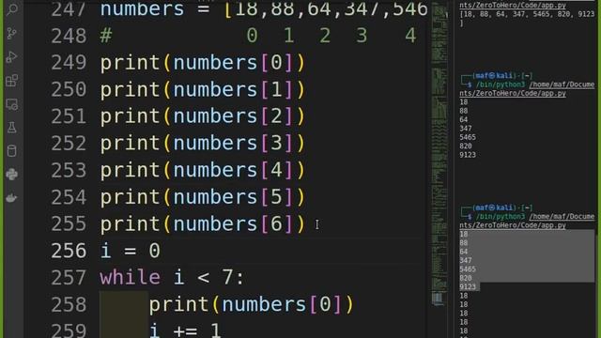Viewport: 601px width, 338px height.
Task: Click the 'while i < 7:' line
Action: pyautogui.click(x=172, y=278)
